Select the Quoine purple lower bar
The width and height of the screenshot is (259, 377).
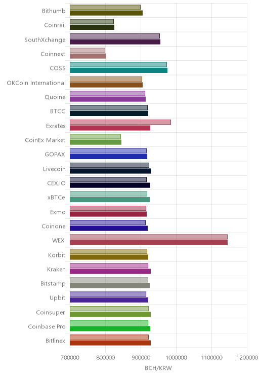tap(108, 99)
